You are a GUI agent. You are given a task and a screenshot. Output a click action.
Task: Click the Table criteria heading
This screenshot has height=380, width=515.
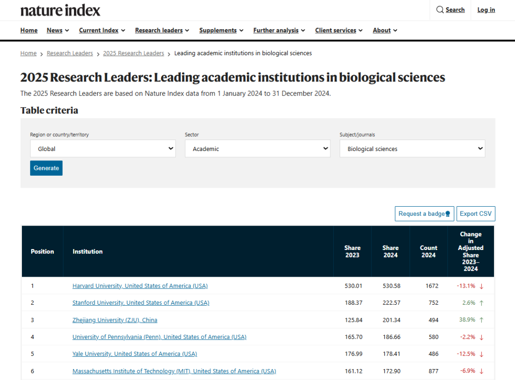(x=49, y=110)
